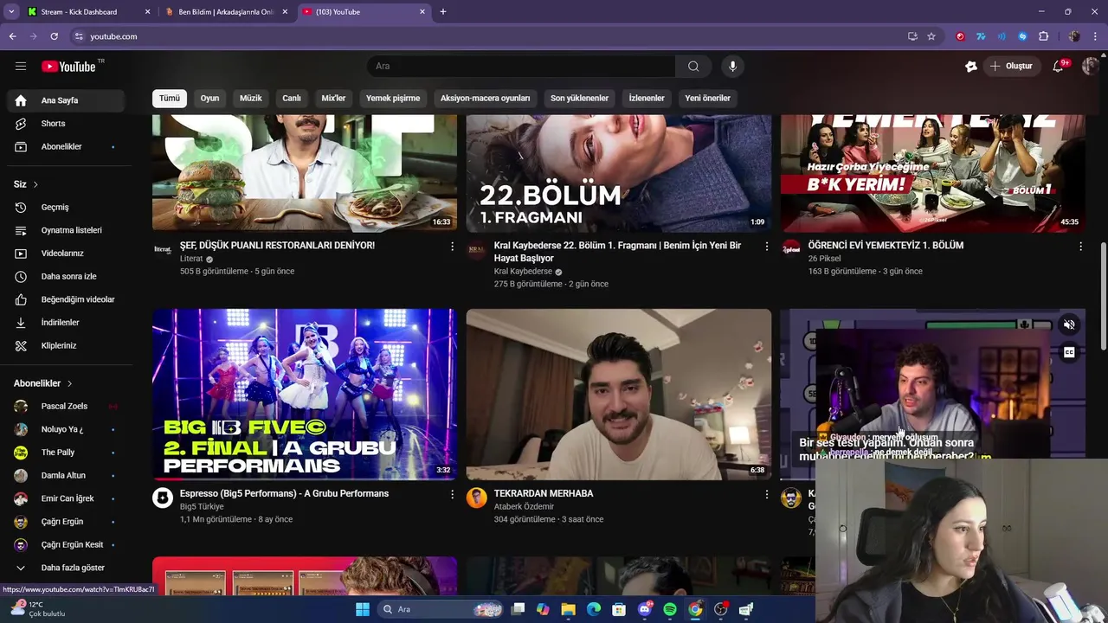The height and width of the screenshot is (623, 1108).
Task: Open Chrome's three-dot menu
Action: point(1096,36)
